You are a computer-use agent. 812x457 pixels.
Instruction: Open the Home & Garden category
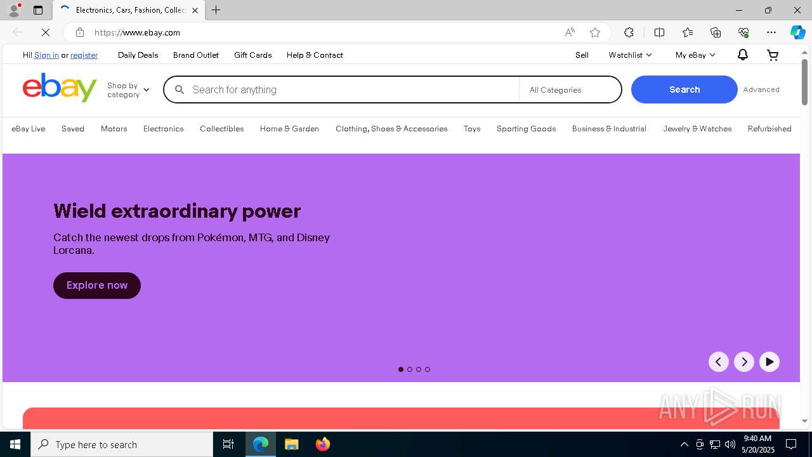[x=289, y=129]
